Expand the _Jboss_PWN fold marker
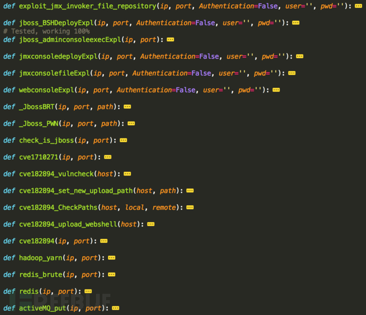Image resolution: width=366 pixels, height=315 pixels. [x=131, y=124]
